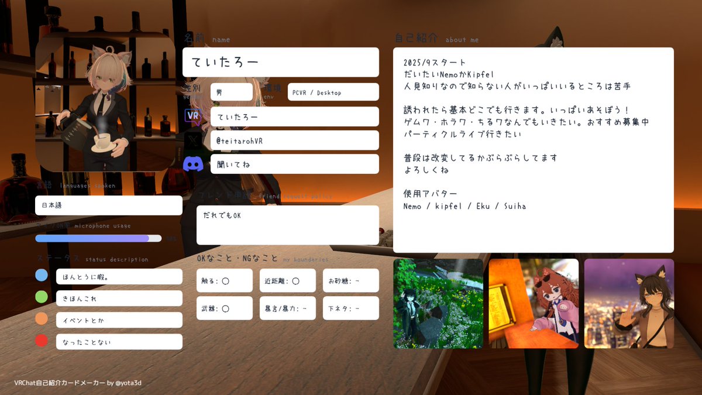Click the X (Twitter) logo icon
The image size is (702, 395).
(x=193, y=140)
